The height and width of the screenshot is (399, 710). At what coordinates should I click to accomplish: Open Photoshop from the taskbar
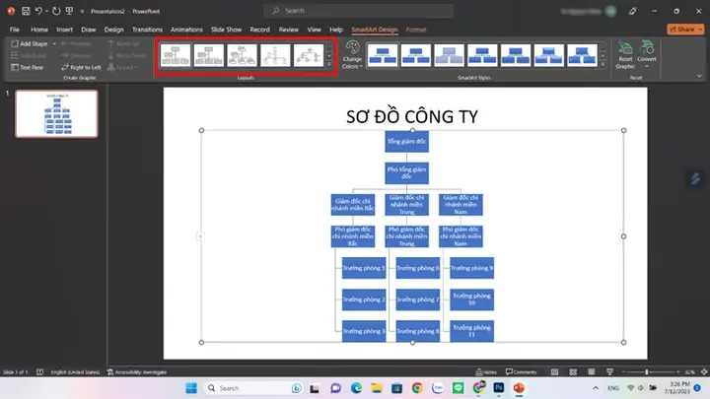click(x=499, y=388)
